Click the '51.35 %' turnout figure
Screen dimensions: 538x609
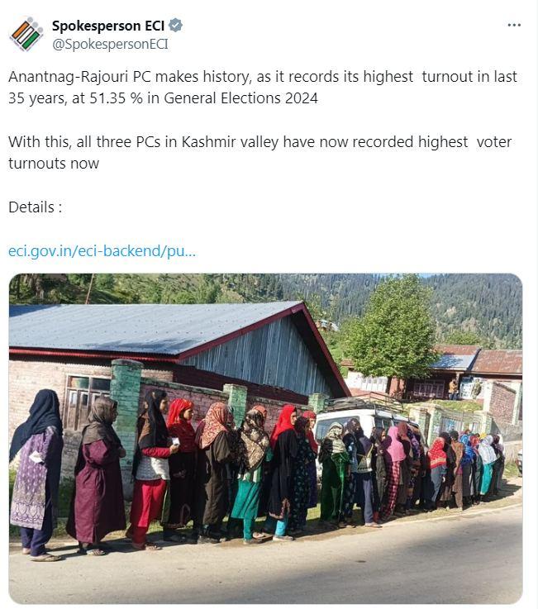pos(116,98)
